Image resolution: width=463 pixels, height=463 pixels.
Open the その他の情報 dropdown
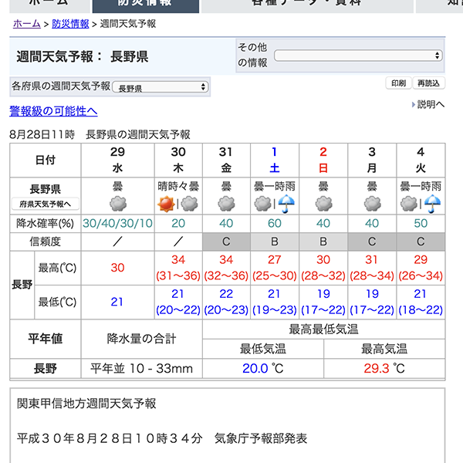[x=358, y=56]
